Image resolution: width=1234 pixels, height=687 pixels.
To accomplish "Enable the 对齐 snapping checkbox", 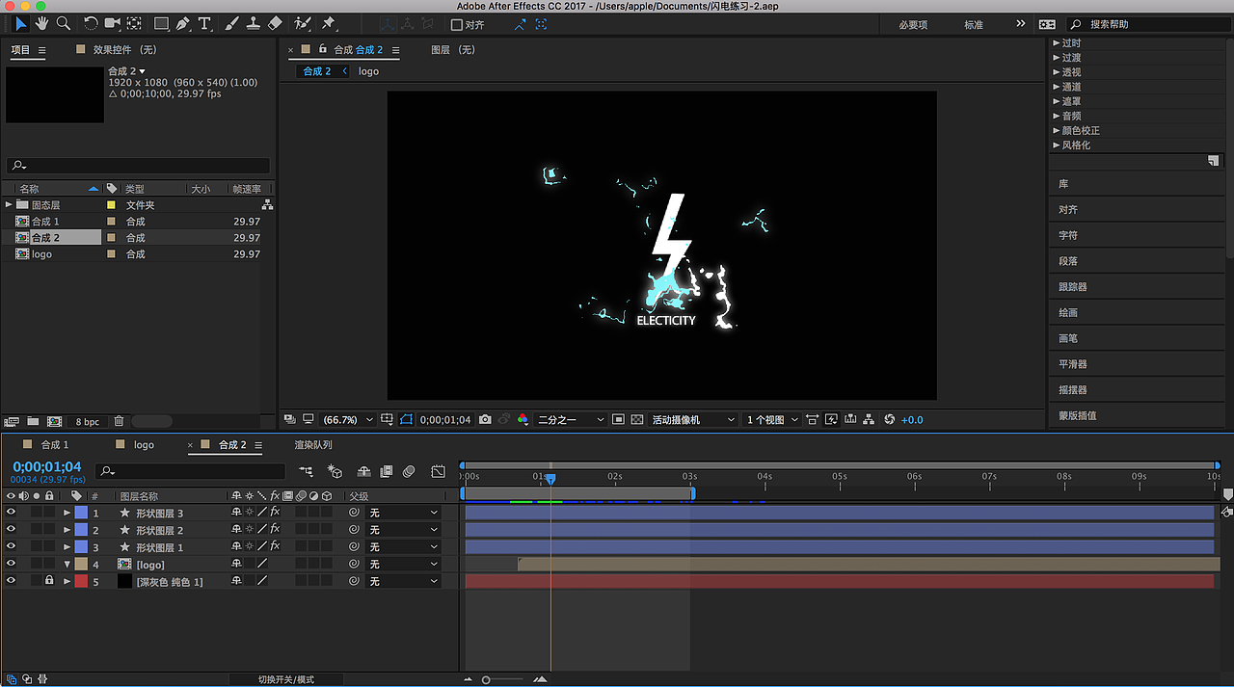I will point(457,25).
